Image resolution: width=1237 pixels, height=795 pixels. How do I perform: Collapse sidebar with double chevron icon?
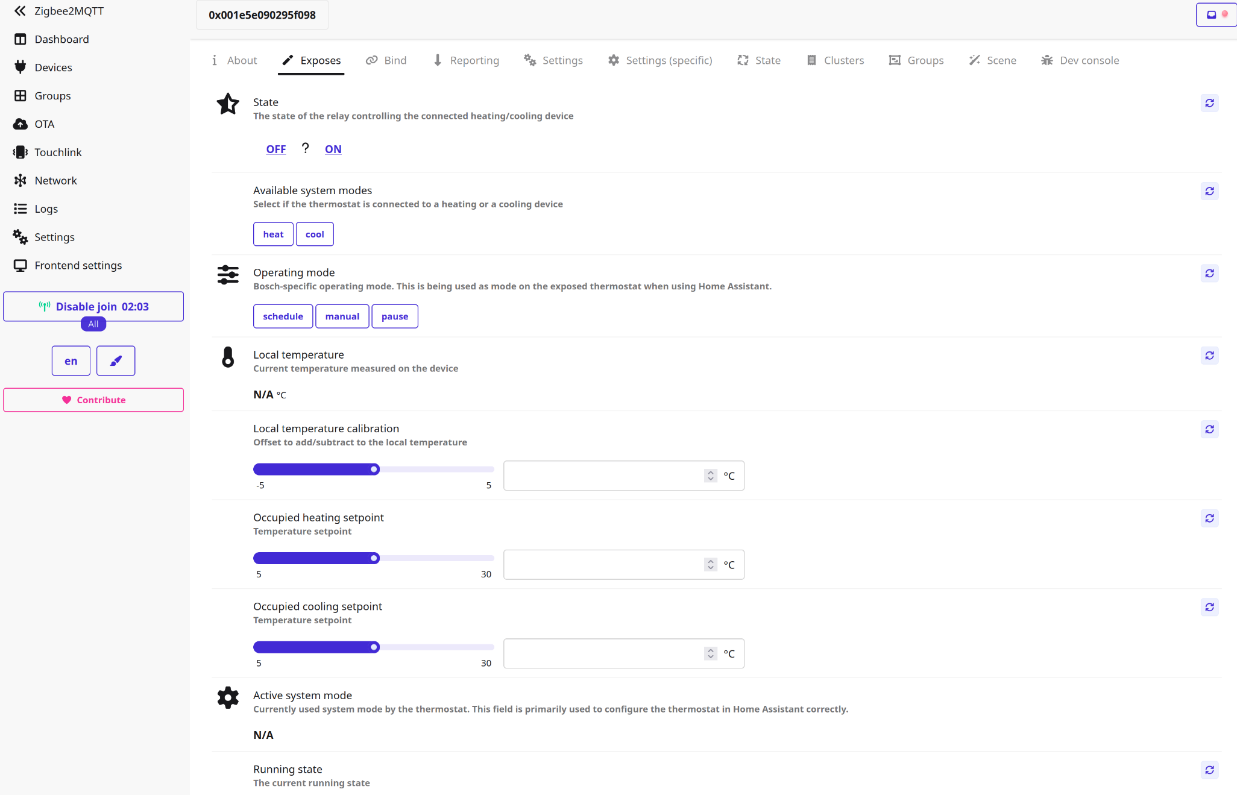click(20, 11)
